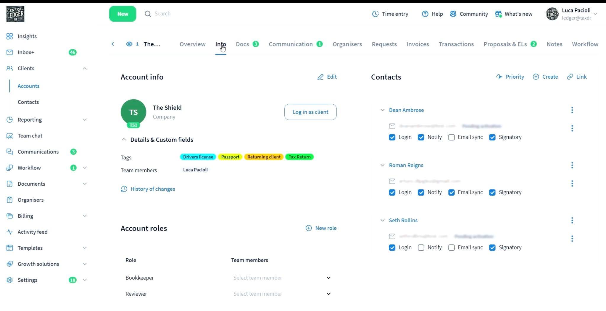Screen dimensions: 606x311
Task: Open the Insights sidebar icon
Action: (x=9, y=36)
